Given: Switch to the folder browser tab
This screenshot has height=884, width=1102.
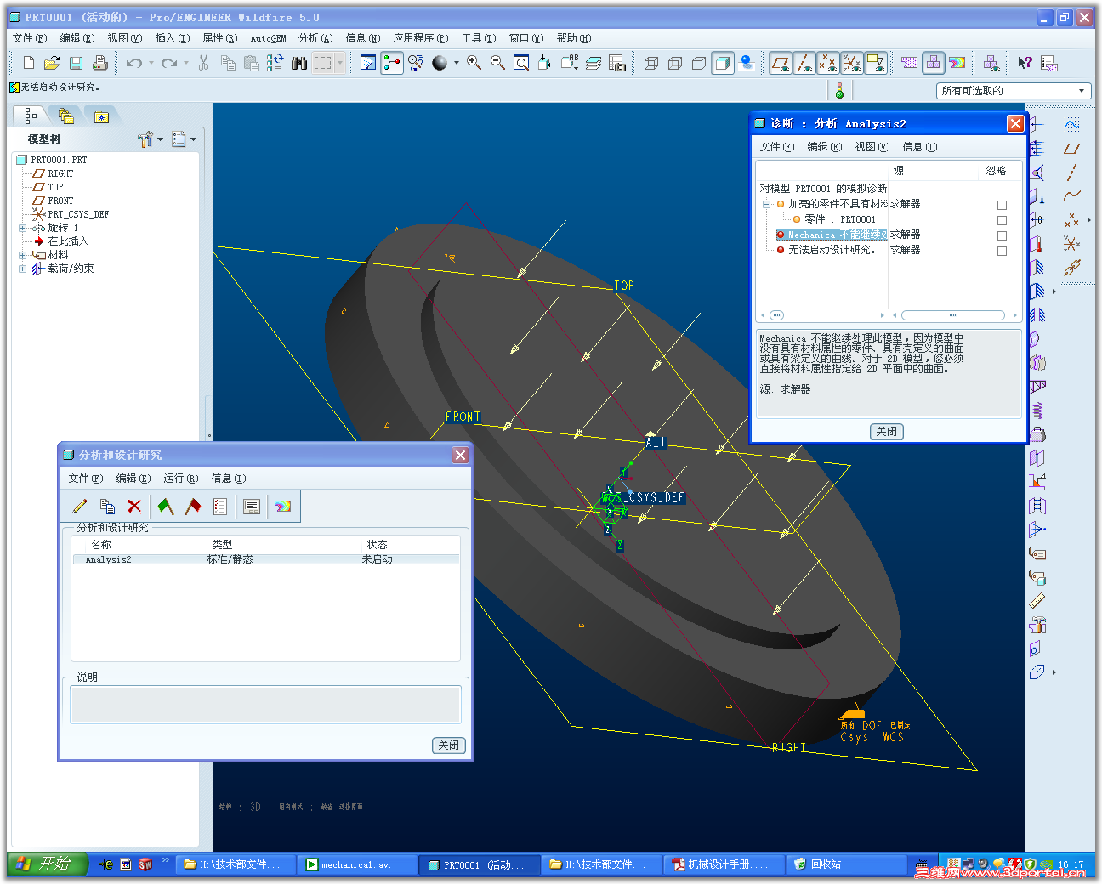Looking at the screenshot, I should tap(65, 116).
